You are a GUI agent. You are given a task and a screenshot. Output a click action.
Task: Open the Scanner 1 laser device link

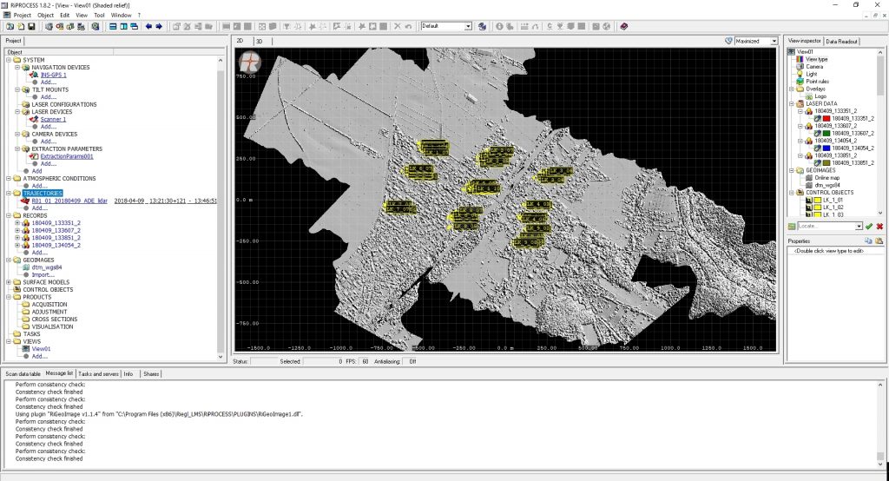[x=53, y=119]
